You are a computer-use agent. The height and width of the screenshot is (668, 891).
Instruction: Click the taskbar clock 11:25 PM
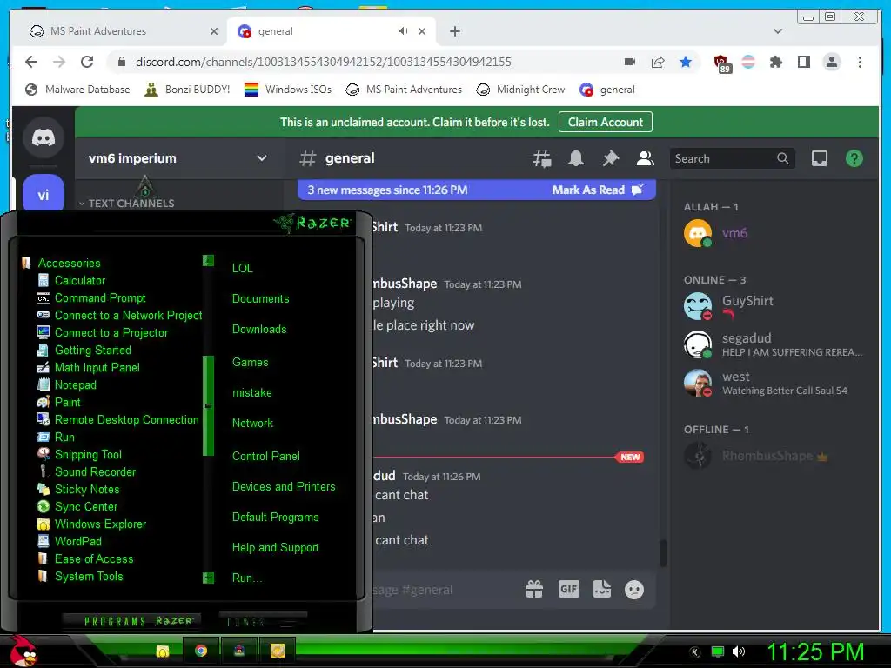(815, 651)
